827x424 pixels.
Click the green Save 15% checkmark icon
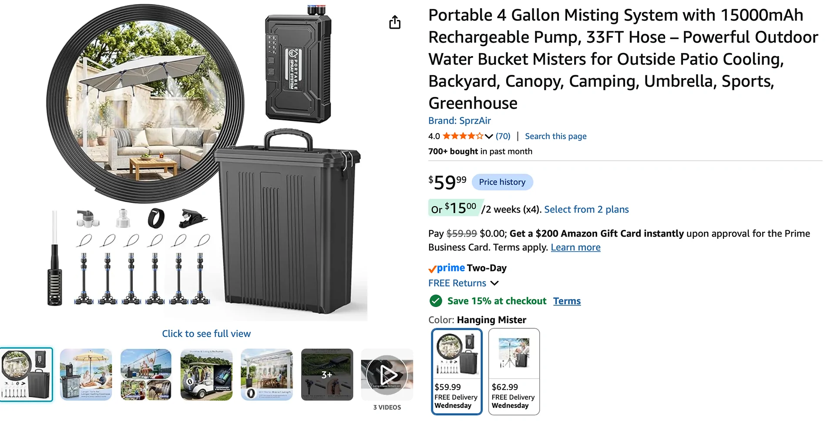pyautogui.click(x=436, y=301)
